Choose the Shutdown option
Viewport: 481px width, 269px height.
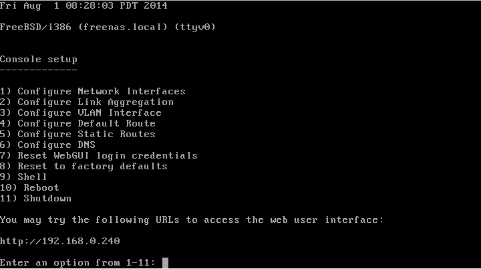pyautogui.click(x=35, y=198)
